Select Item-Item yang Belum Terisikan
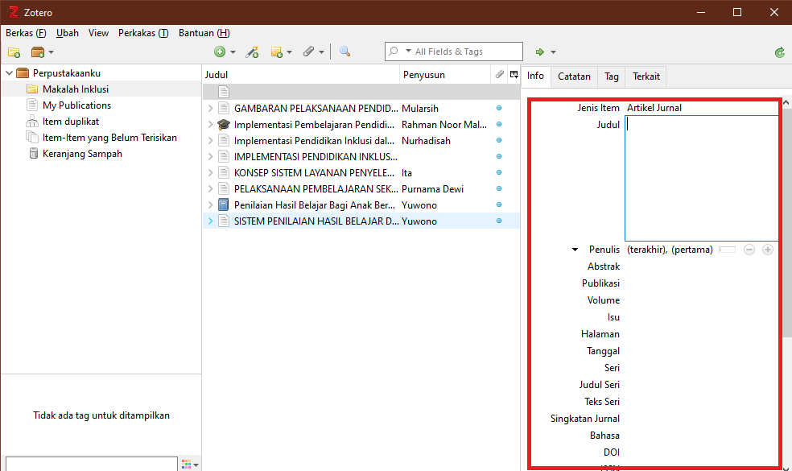This screenshot has height=471, width=792. (109, 138)
